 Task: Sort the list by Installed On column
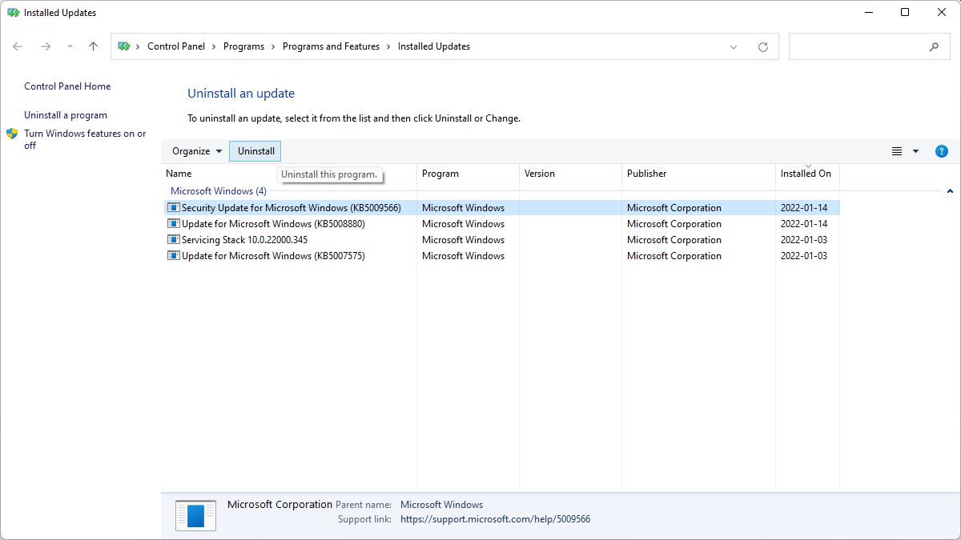[x=806, y=174]
